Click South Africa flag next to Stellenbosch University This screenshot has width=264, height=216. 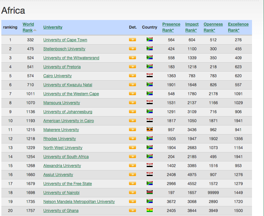pos(150,49)
